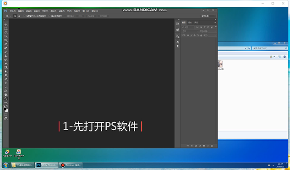Open the collapsed Character panel icon

[x=178, y=42]
